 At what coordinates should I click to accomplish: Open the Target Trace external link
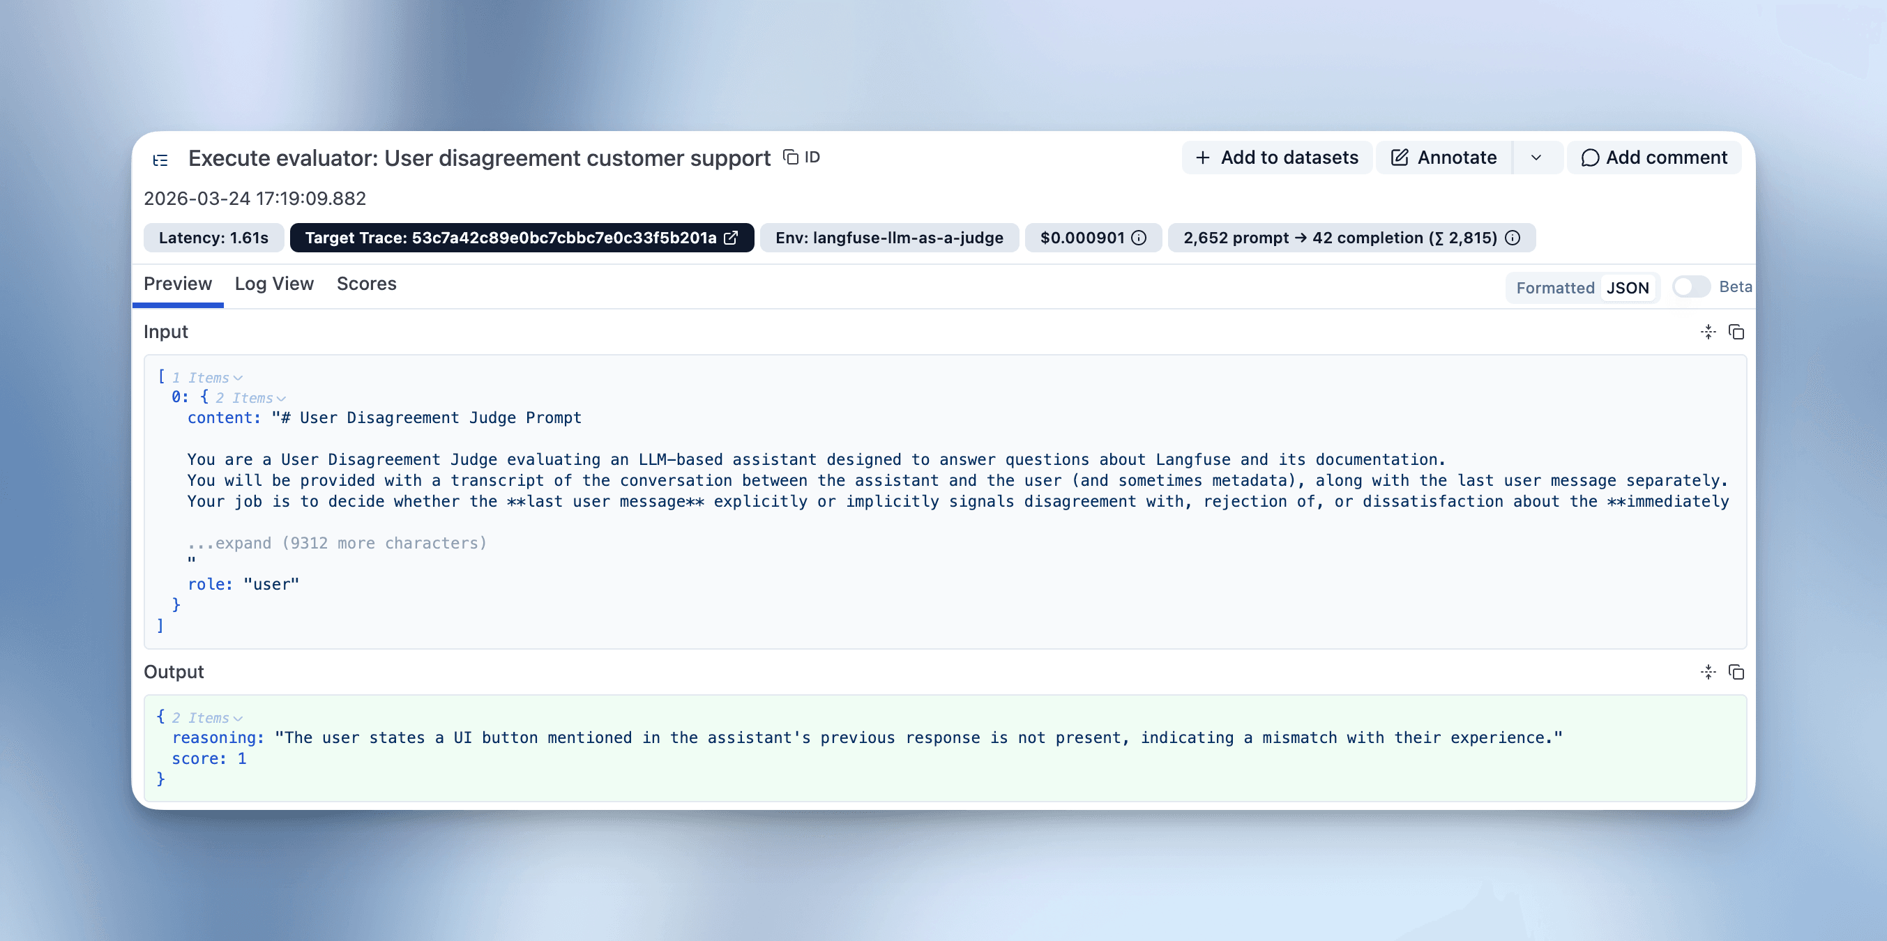(730, 237)
